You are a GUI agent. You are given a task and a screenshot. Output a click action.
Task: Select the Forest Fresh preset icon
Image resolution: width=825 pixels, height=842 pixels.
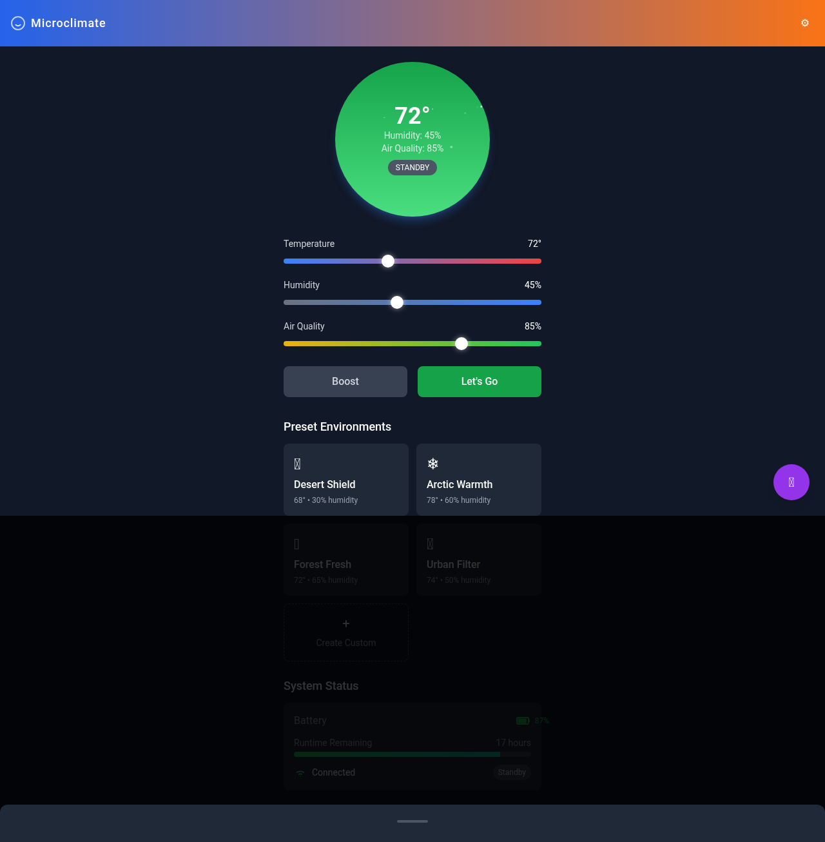297,543
